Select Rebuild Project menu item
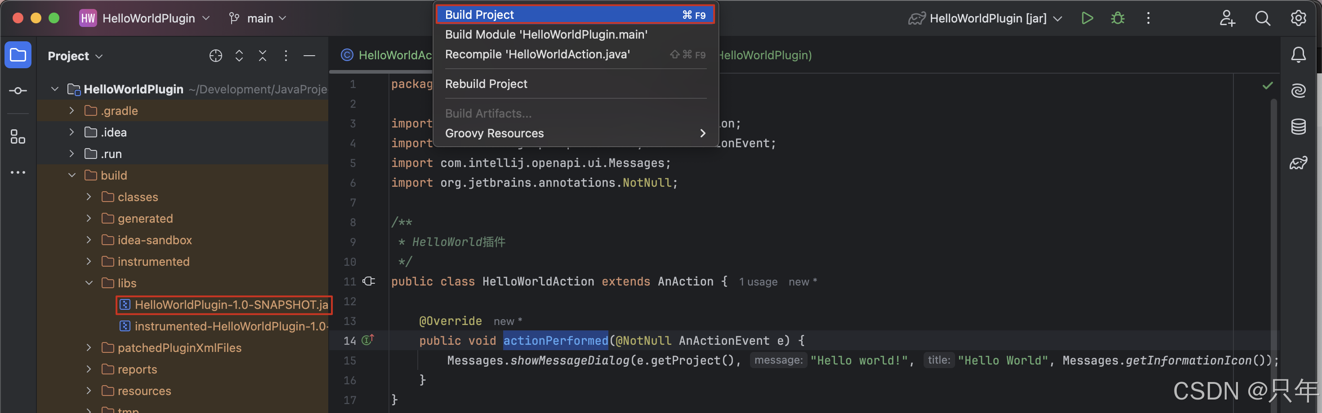The height and width of the screenshot is (413, 1322). pos(575,83)
